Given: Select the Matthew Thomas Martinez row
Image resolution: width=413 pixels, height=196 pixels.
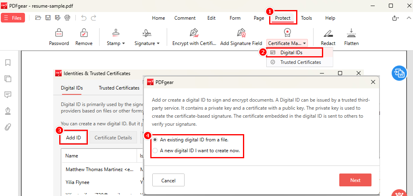Looking at the screenshot, I should [99, 169].
